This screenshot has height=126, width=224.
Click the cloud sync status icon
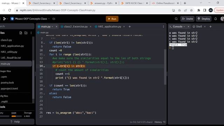tap(54, 19)
